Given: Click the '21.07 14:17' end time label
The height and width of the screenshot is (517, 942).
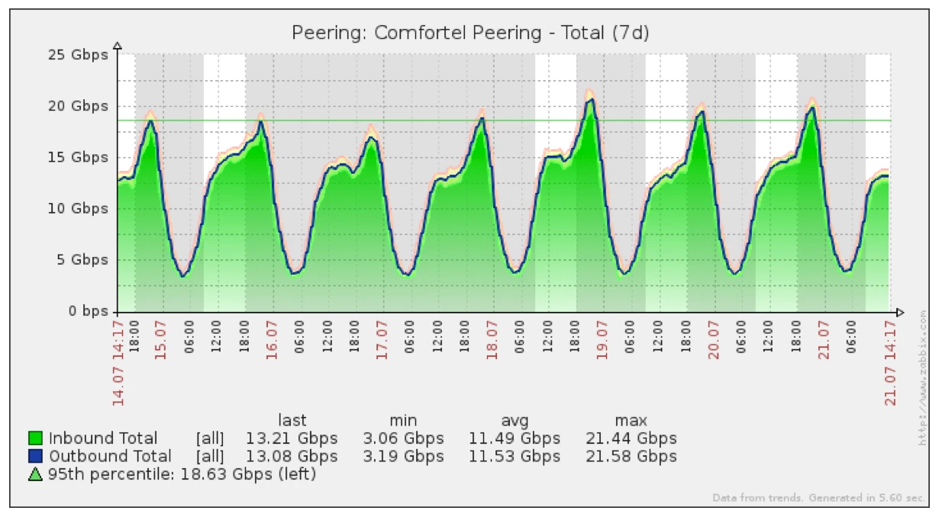Looking at the screenshot, I should click(x=891, y=363).
